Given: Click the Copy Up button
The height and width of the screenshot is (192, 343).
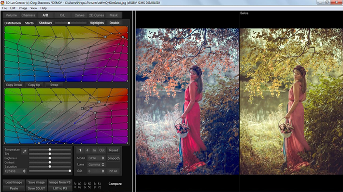Looking at the screenshot, I should coord(34,85).
